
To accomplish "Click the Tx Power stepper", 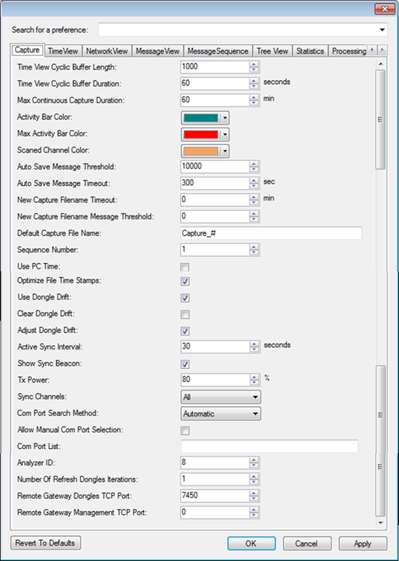I will (x=254, y=380).
